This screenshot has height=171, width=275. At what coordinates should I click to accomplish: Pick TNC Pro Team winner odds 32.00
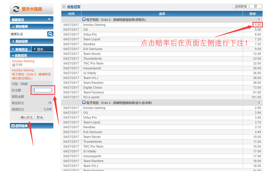point(257,63)
